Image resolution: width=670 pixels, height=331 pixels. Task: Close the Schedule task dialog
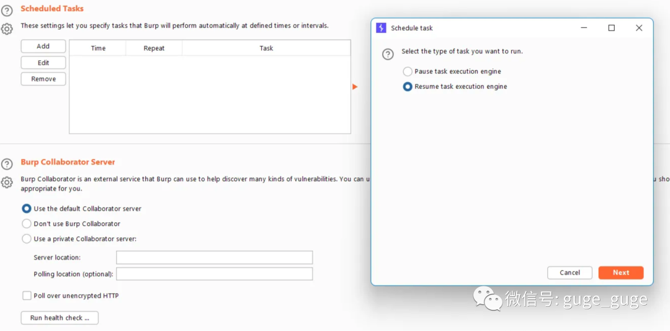[x=639, y=28]
